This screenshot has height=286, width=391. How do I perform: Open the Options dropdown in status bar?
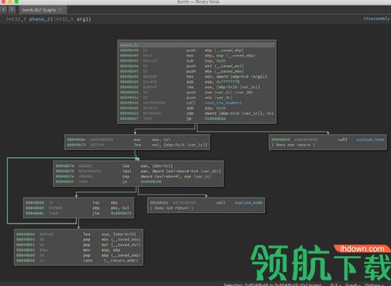tap(374, 284)
